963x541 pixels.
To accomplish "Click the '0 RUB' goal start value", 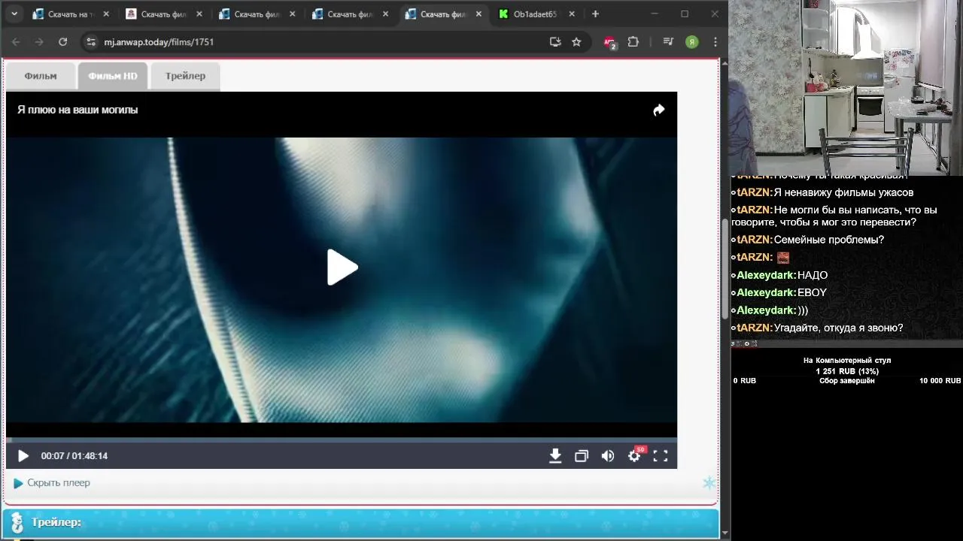I will 745,381.
